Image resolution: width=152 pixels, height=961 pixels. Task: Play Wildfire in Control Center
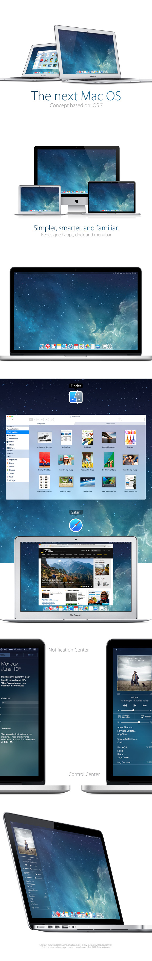point(135,706)
